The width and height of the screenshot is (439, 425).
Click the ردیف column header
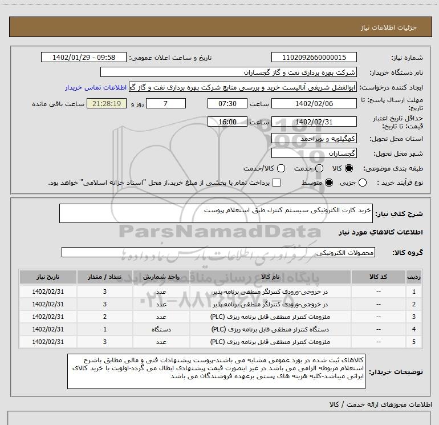pyautogui.click(x=414, y=277)
